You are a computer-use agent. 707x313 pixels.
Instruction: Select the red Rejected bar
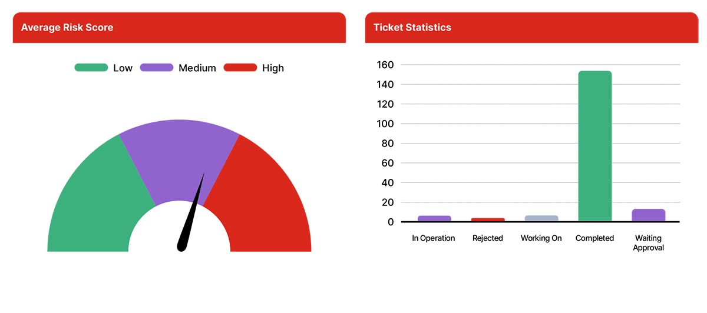[488, 219]
